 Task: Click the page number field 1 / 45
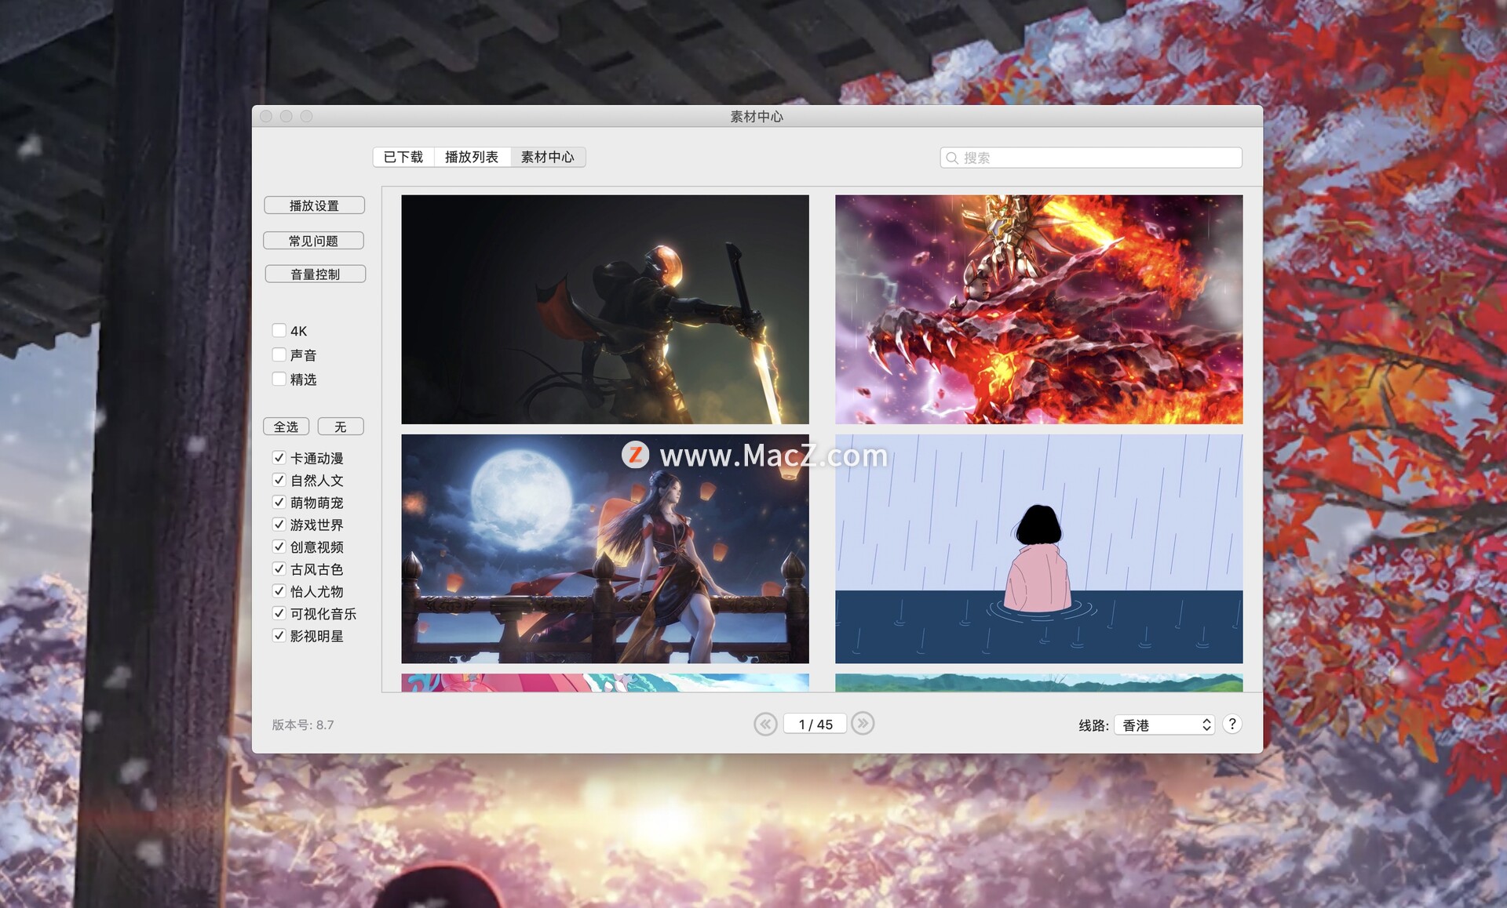pyautogui.click(x=815, y=725)
